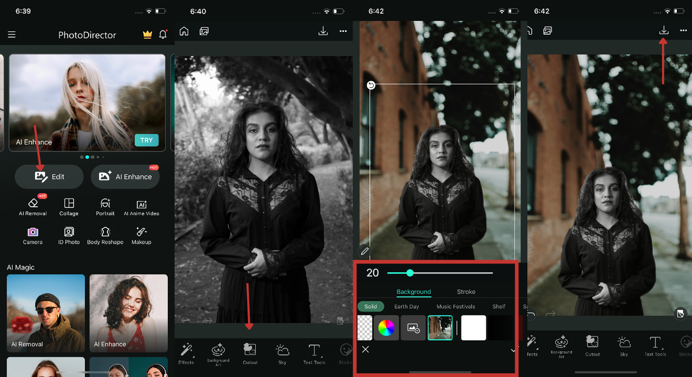Image resolution: width=692 pixels, height=377 pixels.
Task: Open the AI Anime Video tool
Action: pyautogui.click(x=142, y=206)
